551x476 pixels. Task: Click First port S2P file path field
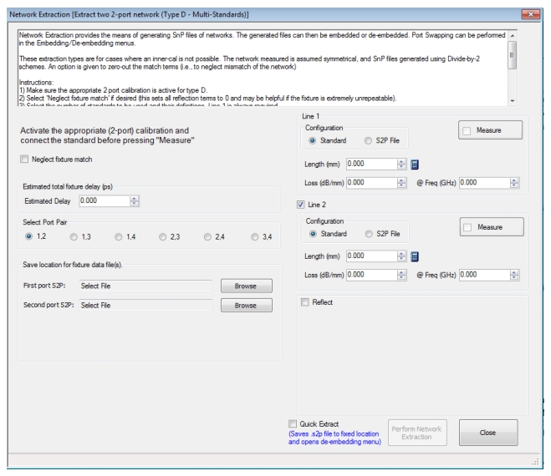145,286
